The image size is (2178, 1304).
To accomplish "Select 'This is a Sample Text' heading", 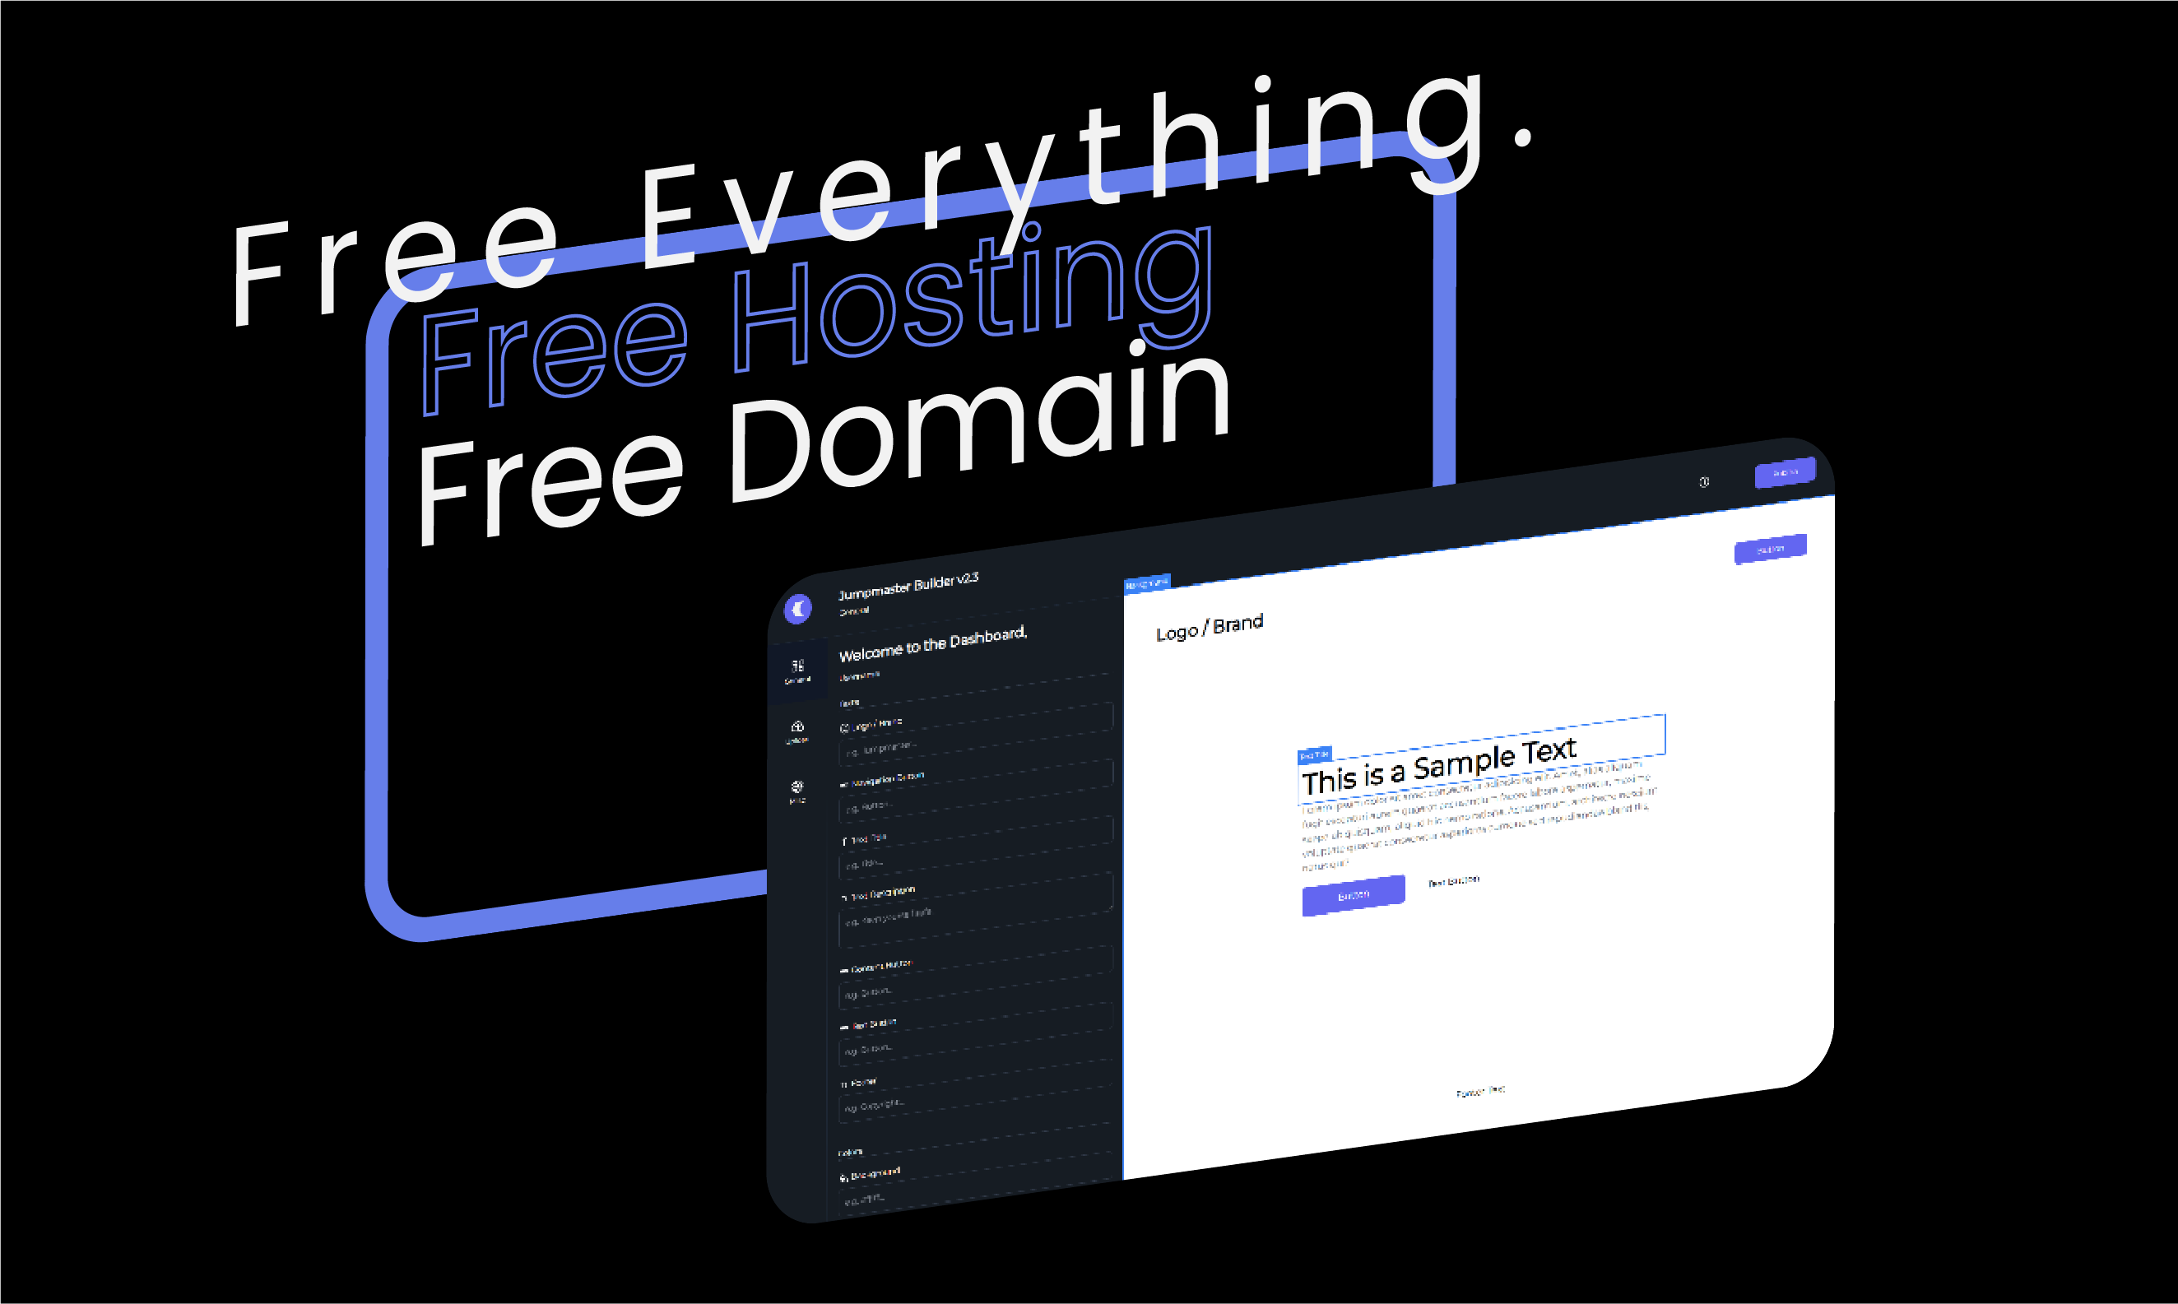I will coord(1439,766).
